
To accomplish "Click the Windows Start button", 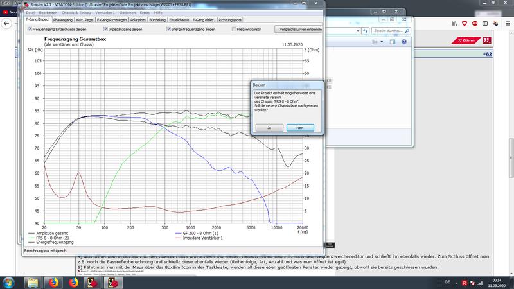I will coord(9,282).
